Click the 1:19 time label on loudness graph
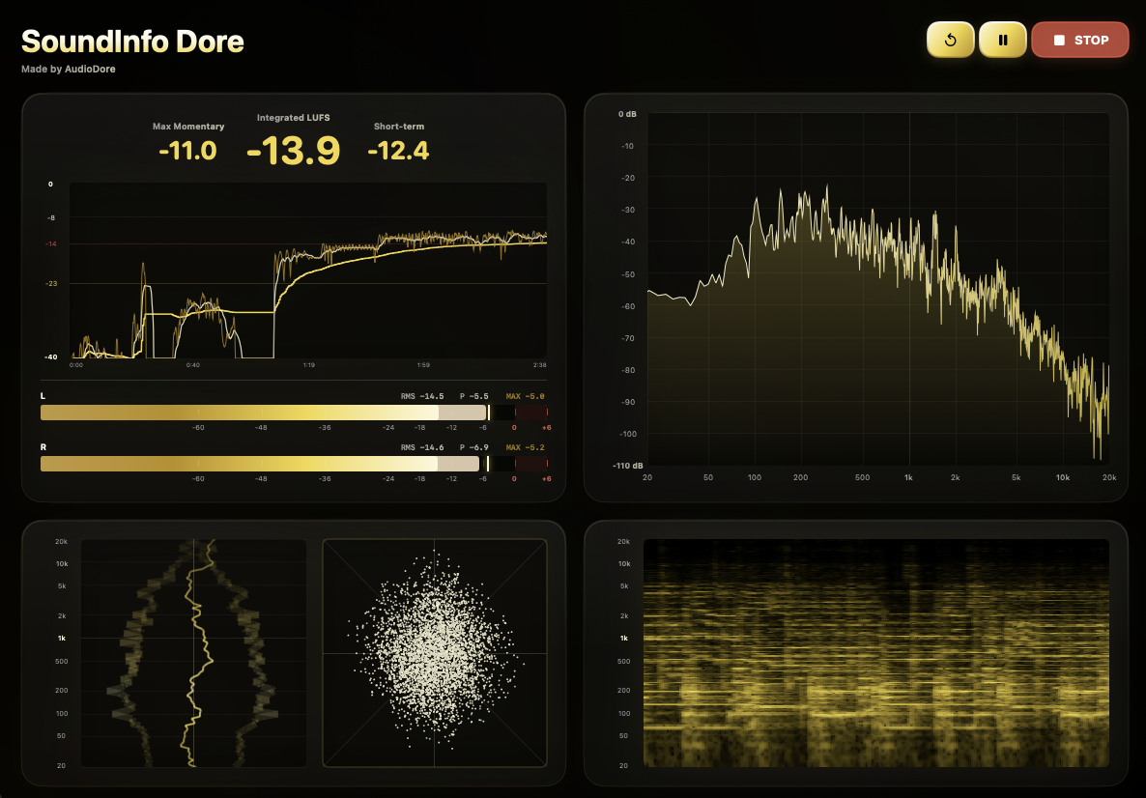 (309, 364)
